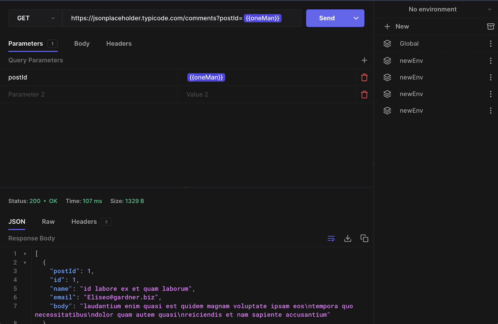Delete the empty Parameter 2 row

pos(364,94)
